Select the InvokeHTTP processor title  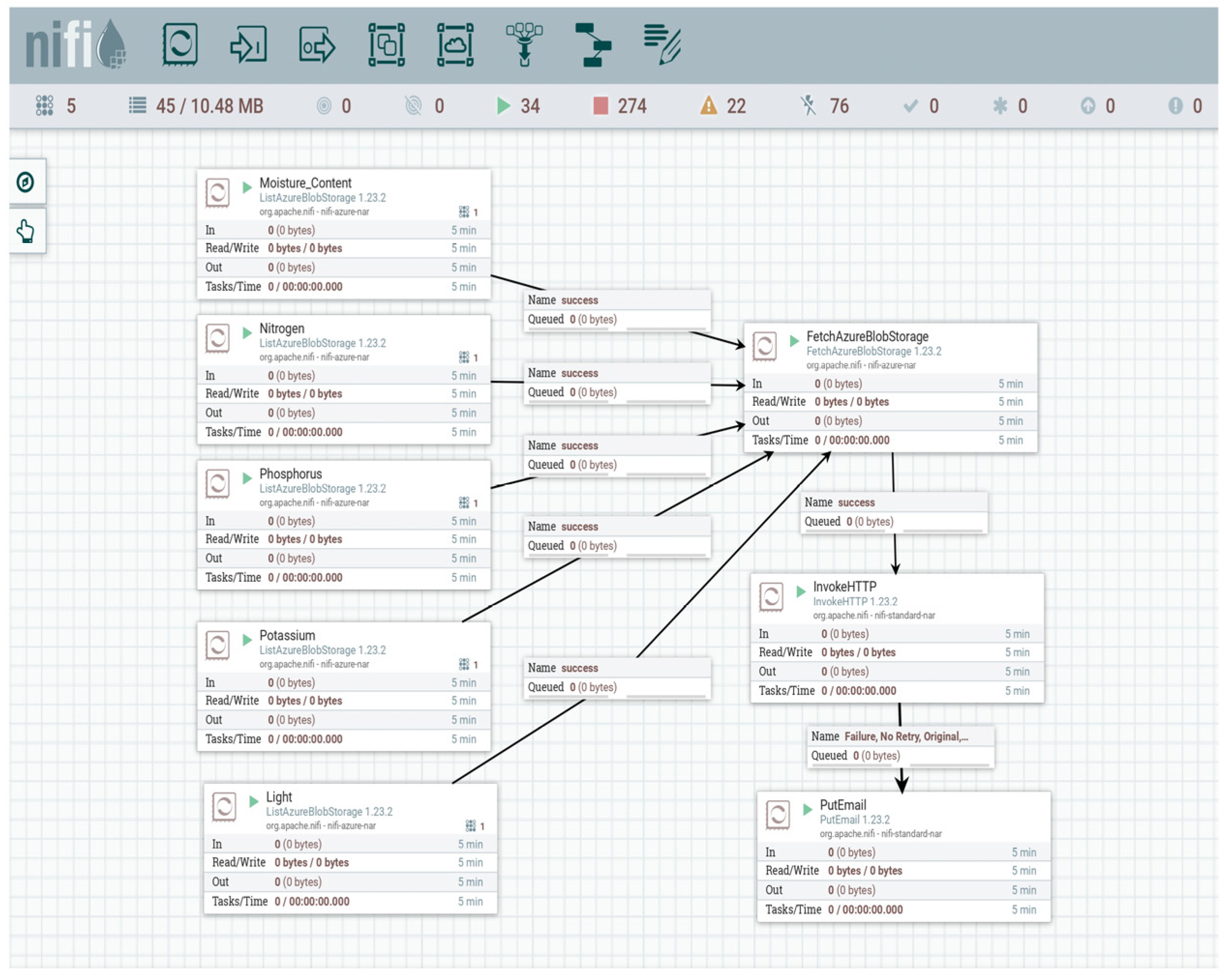(x=845, y=586)
